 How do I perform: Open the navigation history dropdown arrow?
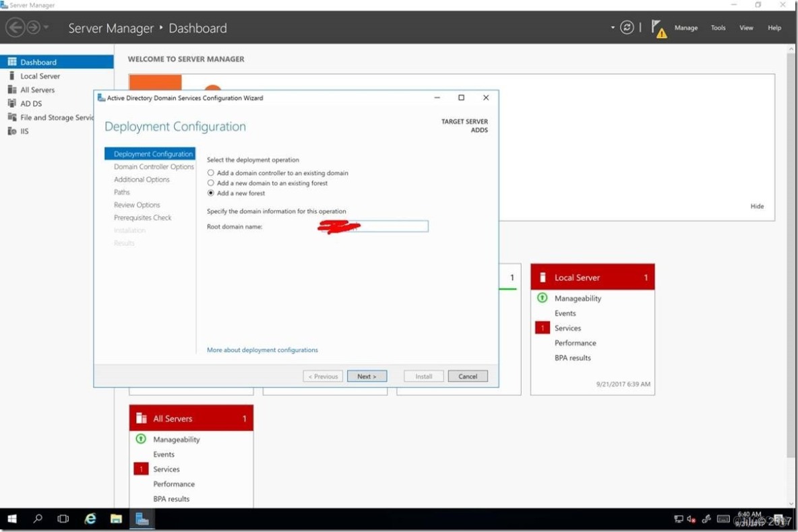click(x=44, y=27)
